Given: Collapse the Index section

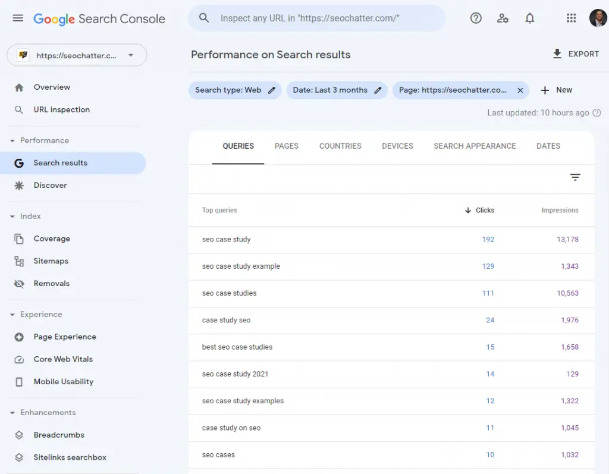Looking at the screenshot, I should point(12,216).
